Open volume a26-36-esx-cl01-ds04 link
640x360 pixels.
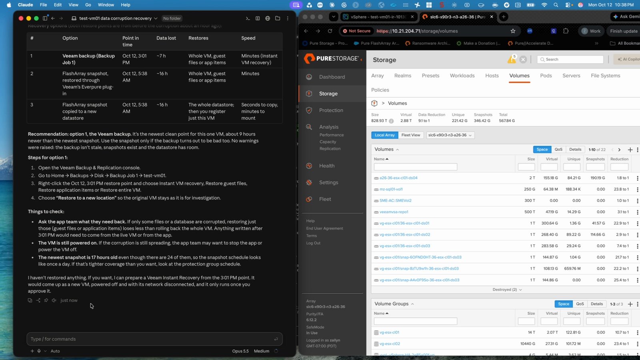(x=398, y=178)
